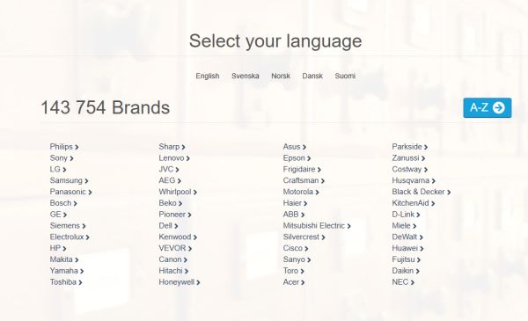Open the Black & Decker brand link
Screen dimensions: 528x321
[x=421, y=192]
